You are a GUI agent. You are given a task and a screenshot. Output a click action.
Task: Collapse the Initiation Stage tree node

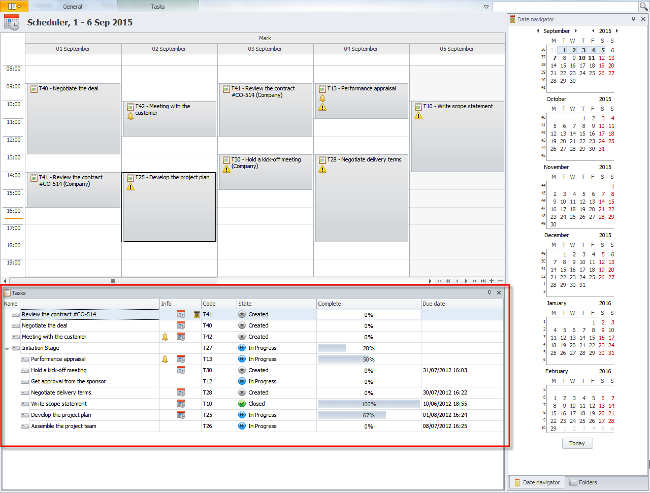pos(7,348)
